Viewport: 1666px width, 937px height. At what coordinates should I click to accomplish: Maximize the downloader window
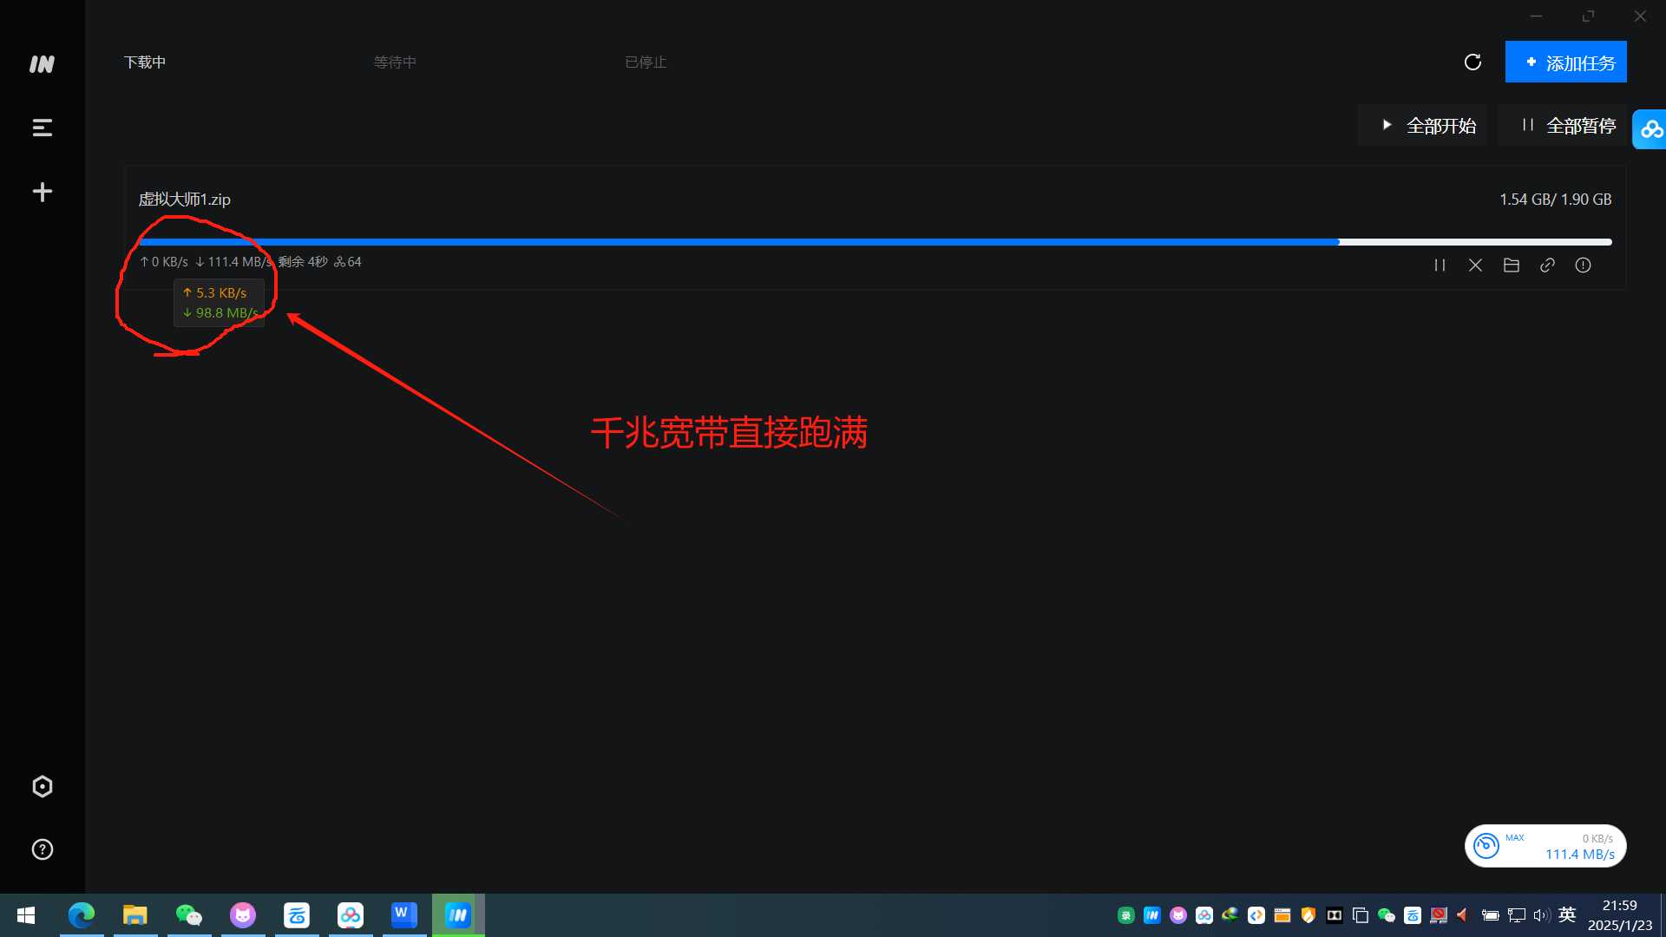(x=1588, y=16)
